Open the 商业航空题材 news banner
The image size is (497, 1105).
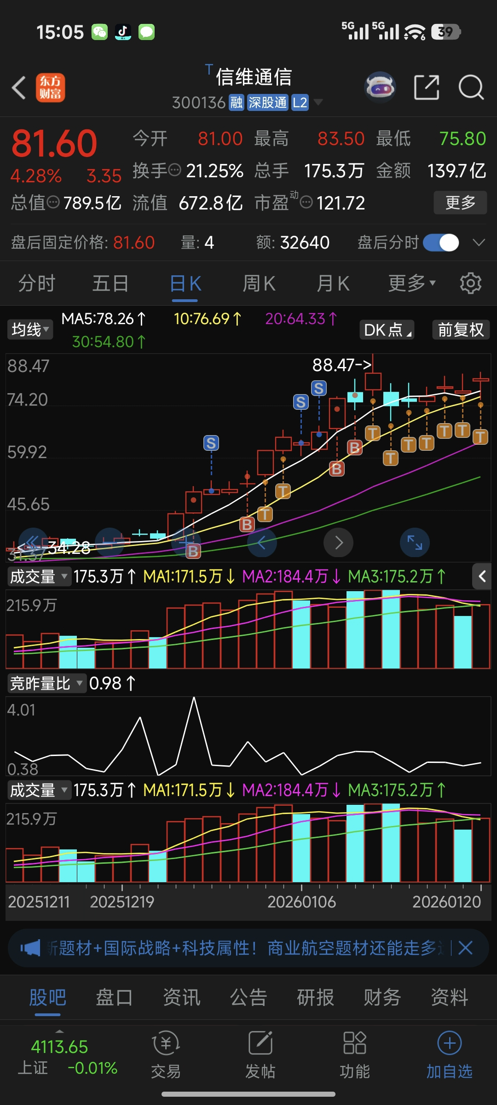coord(248,948)
